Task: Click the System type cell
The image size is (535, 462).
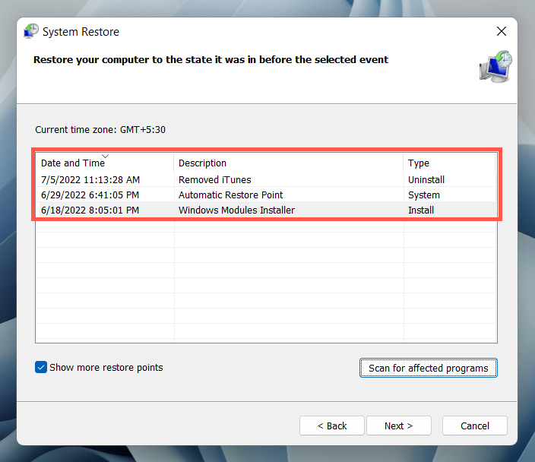Action: click(424, 195)
